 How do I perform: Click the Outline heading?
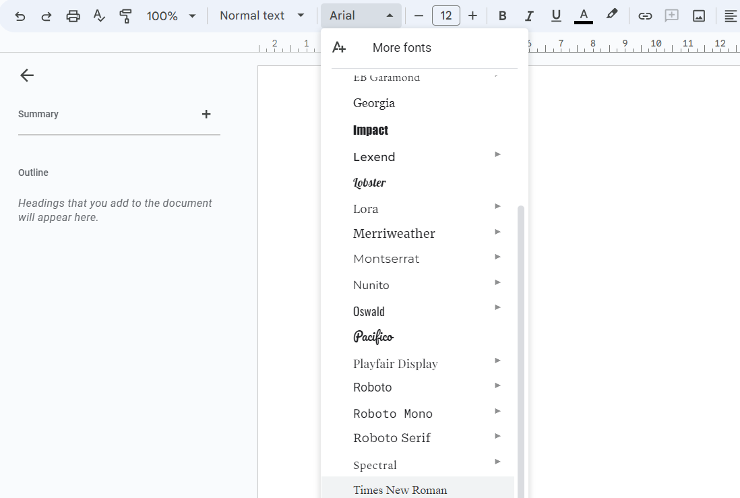(x=33, y=173)
